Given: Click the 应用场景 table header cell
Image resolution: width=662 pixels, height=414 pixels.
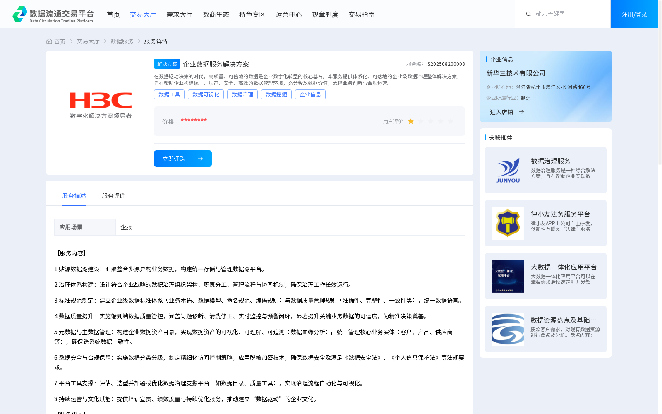Looking at the screenshot, I should coord(85,227).
